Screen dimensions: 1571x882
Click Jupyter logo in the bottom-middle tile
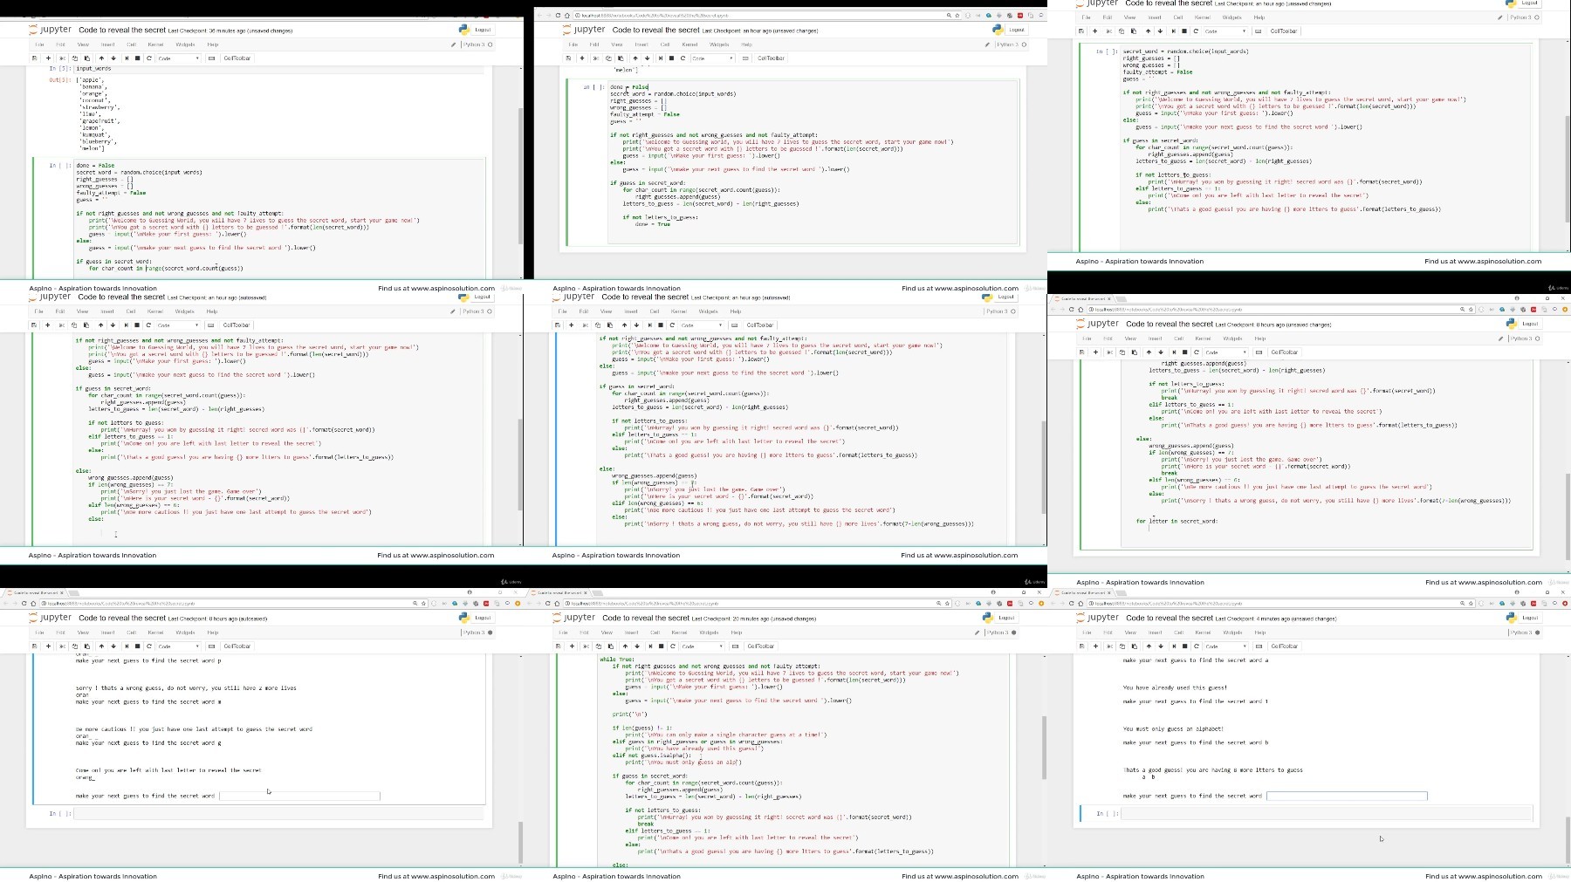coord(573,618)
